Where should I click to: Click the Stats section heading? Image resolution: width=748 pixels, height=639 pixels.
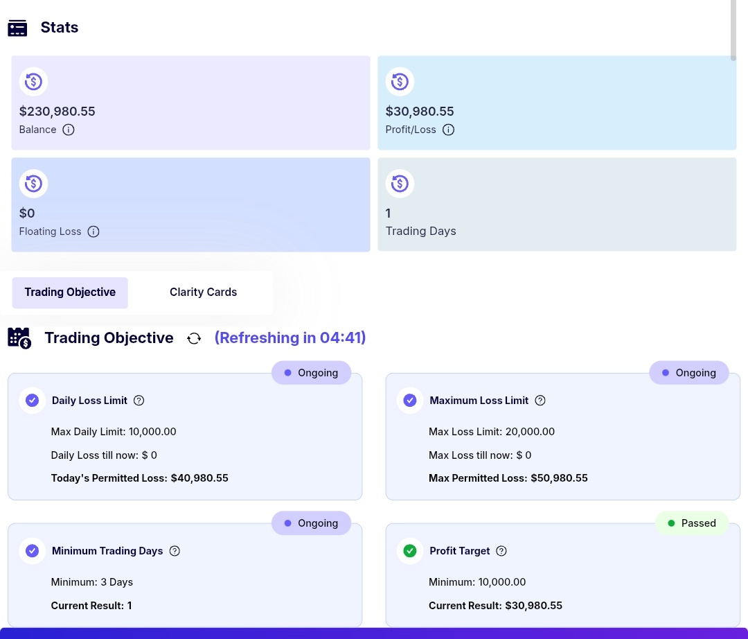[x=60, y=28]
